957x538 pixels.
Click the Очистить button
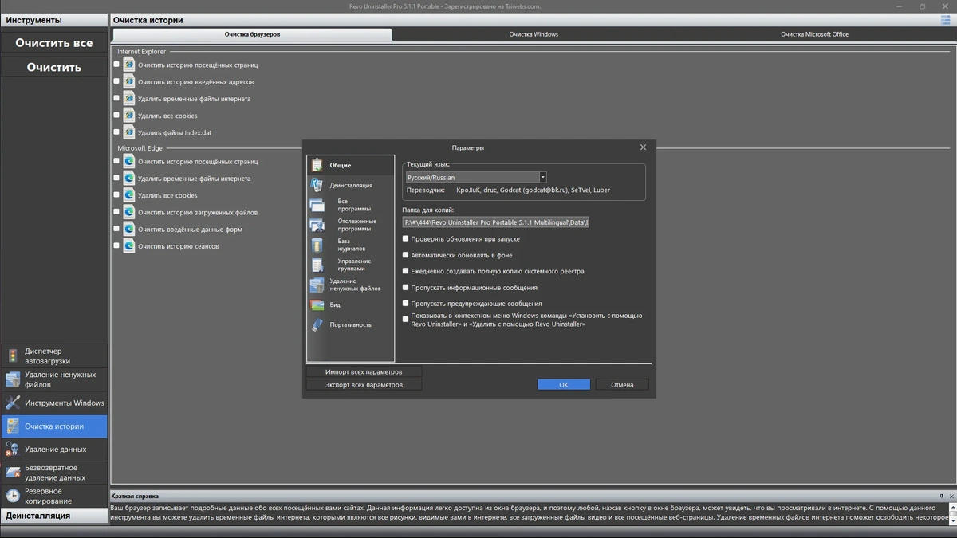click(54, 67)
